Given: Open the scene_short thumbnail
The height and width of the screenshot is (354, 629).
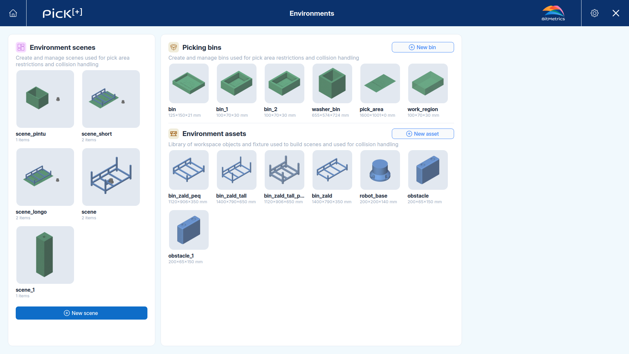Looking at the screenshot, I should pos(111,99).
